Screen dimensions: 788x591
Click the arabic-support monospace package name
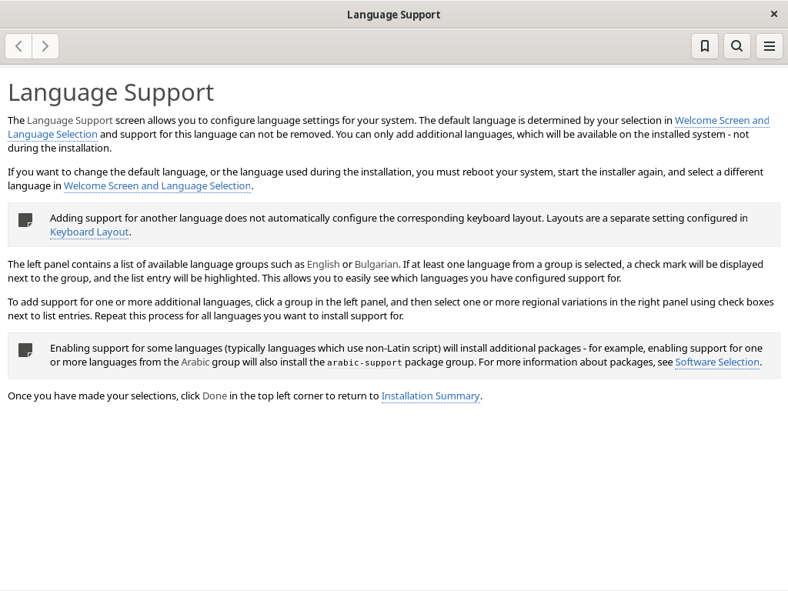pyautogui.click(x=364, y=363)
